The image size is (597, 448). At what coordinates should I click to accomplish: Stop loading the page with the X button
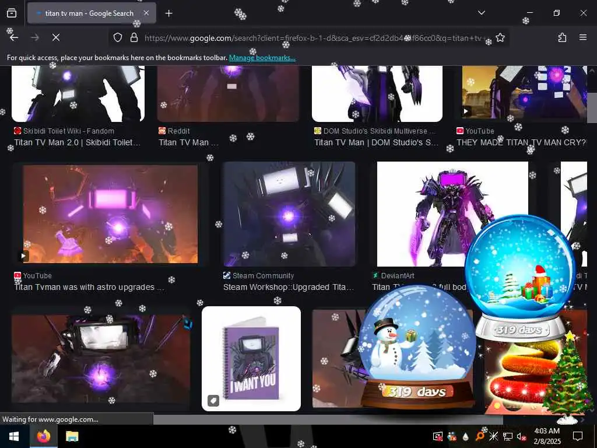56,37
